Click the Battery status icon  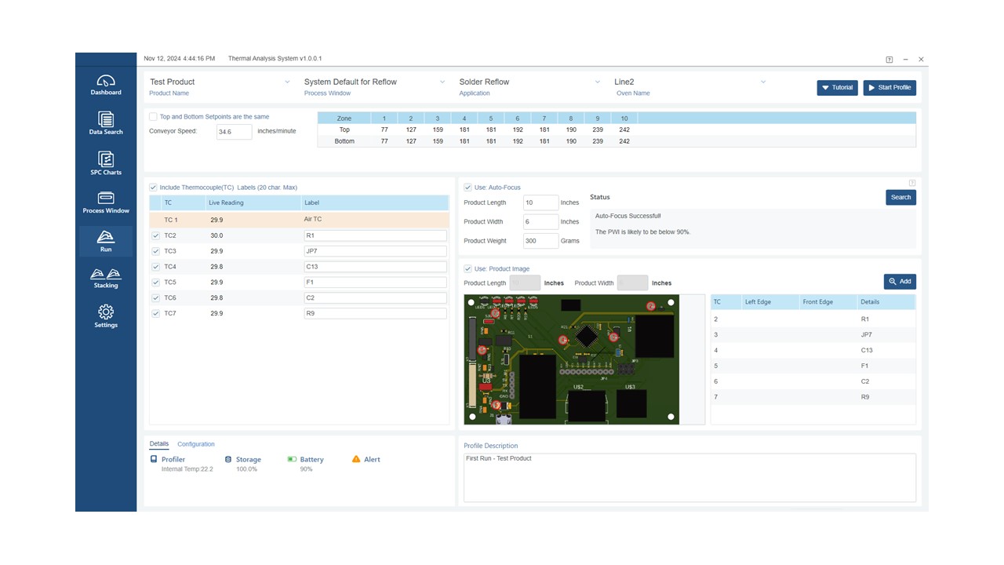292,459
